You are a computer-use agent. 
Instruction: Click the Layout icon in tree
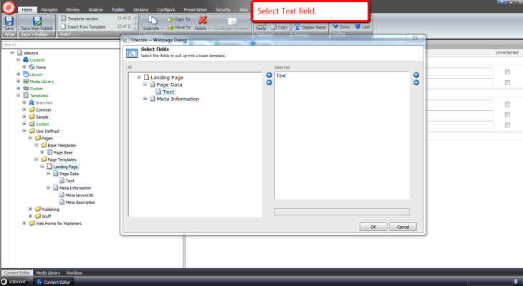[x=26, y=74]
